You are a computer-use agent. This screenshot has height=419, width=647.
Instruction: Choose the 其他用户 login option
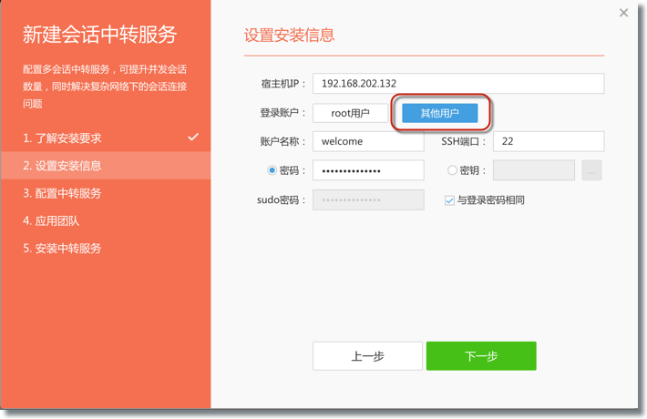pyautogui.click(x=439, y=113)
